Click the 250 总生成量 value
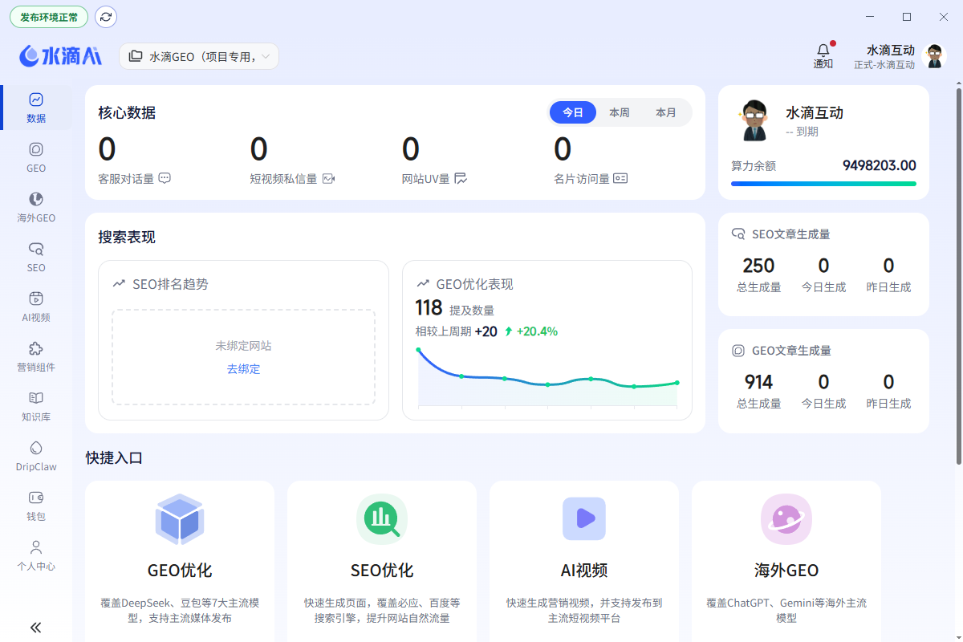This screenshot has height=642, width=963. [x=758, y=266]
